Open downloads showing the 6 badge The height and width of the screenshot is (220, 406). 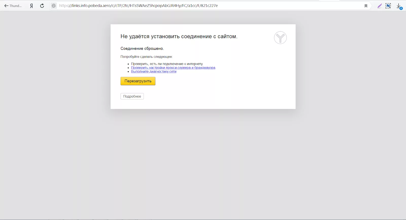click(x=399, y=6)
